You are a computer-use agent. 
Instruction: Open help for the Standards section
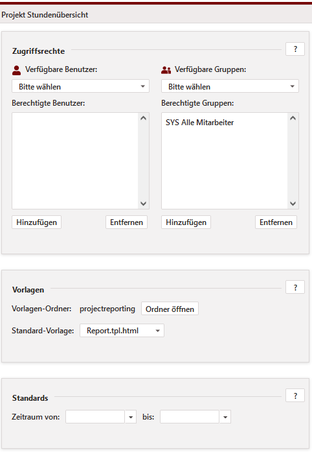[x=295, y=396]
